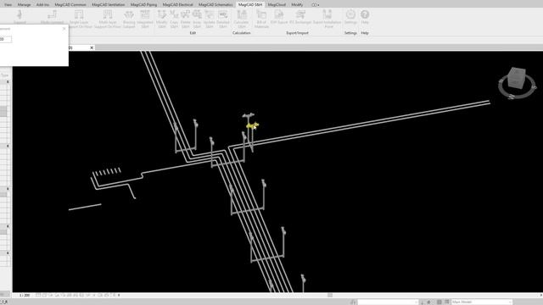
Task: Open the Main Model design options dropdown
Action: pyautogui.click(x=482, y=302)
